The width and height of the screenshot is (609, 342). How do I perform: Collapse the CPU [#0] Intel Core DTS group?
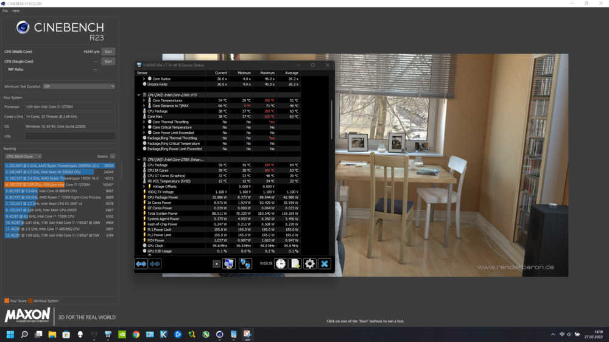pyautogui.click(x=139, y=95)
